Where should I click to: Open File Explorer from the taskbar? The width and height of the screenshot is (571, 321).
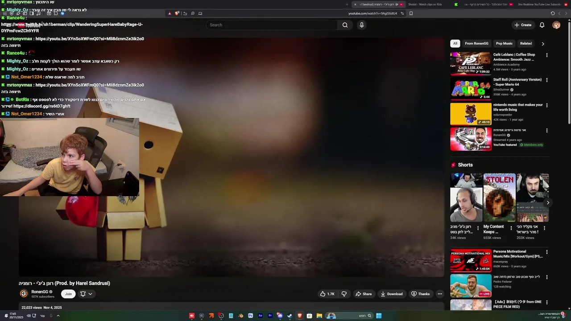pyautogui.click(x=319, y=316)
